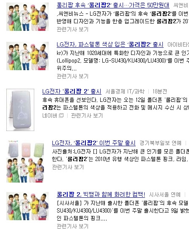View 관련기사 보기 under first article
Screen dimensions: 189x243
[x=73, y=29]
